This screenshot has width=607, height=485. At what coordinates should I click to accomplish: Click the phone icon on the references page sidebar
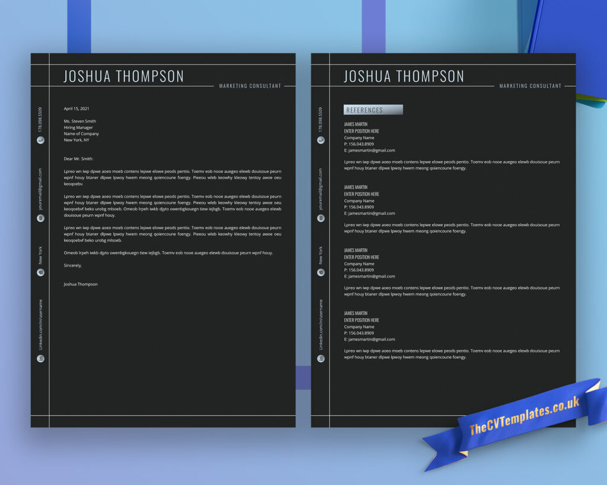(321, 141)
